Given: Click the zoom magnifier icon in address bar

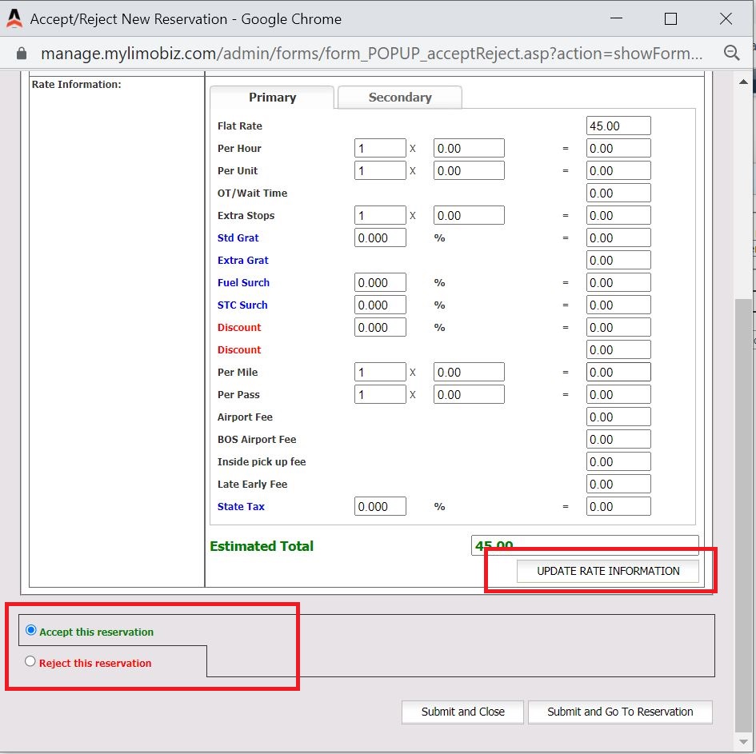Looking at the screenshot, I should (730, 53).
